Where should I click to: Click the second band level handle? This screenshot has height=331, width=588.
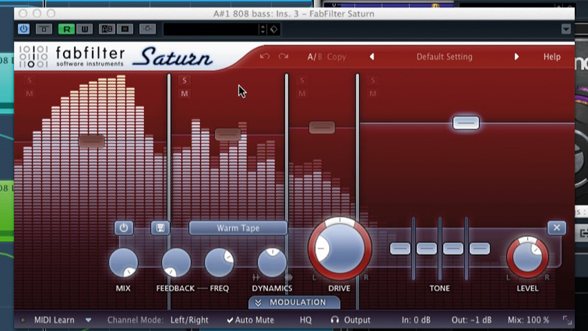[x=228, y=134]
